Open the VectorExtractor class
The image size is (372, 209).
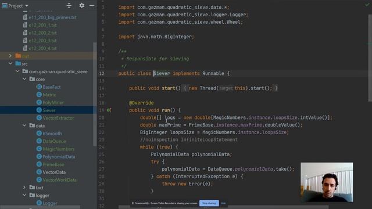coord(58,118)
